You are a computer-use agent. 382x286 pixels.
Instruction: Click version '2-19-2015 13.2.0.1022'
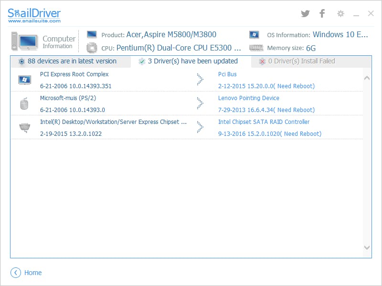point(71,134)
